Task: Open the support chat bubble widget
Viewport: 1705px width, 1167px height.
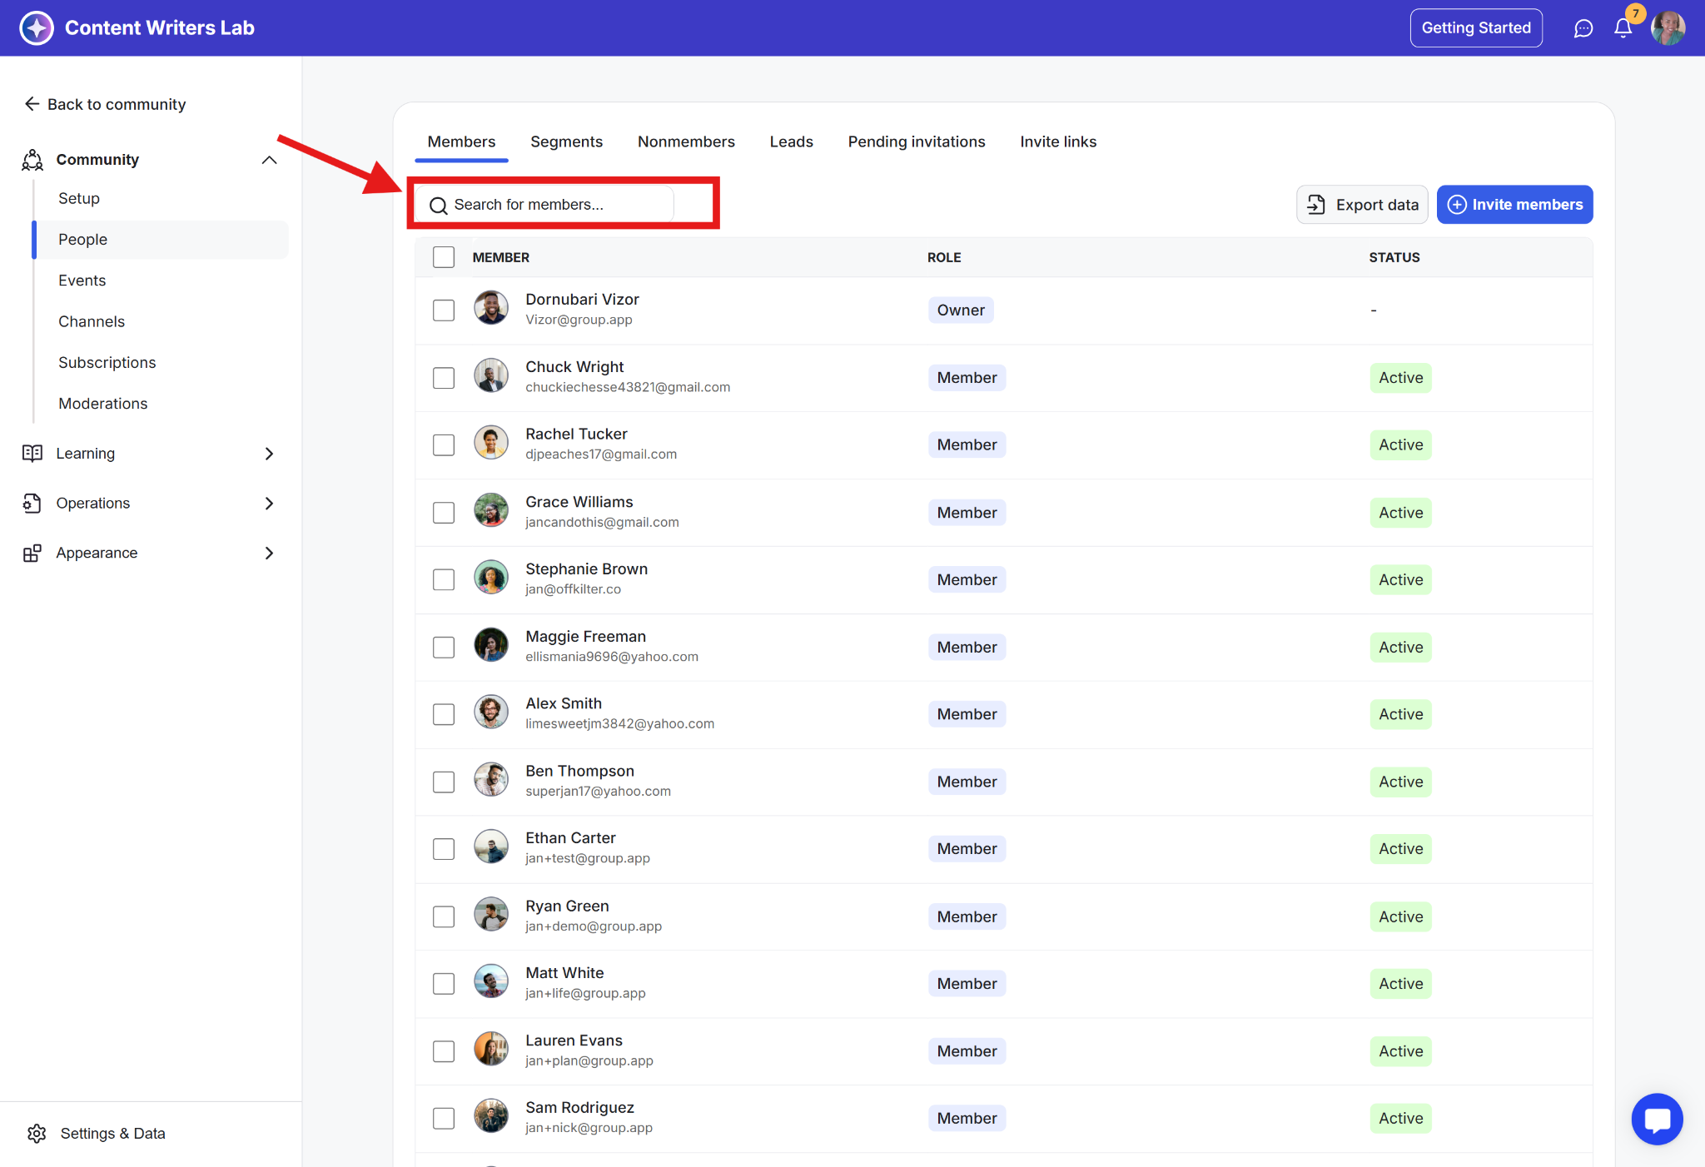Action: click(1657, 1119)
